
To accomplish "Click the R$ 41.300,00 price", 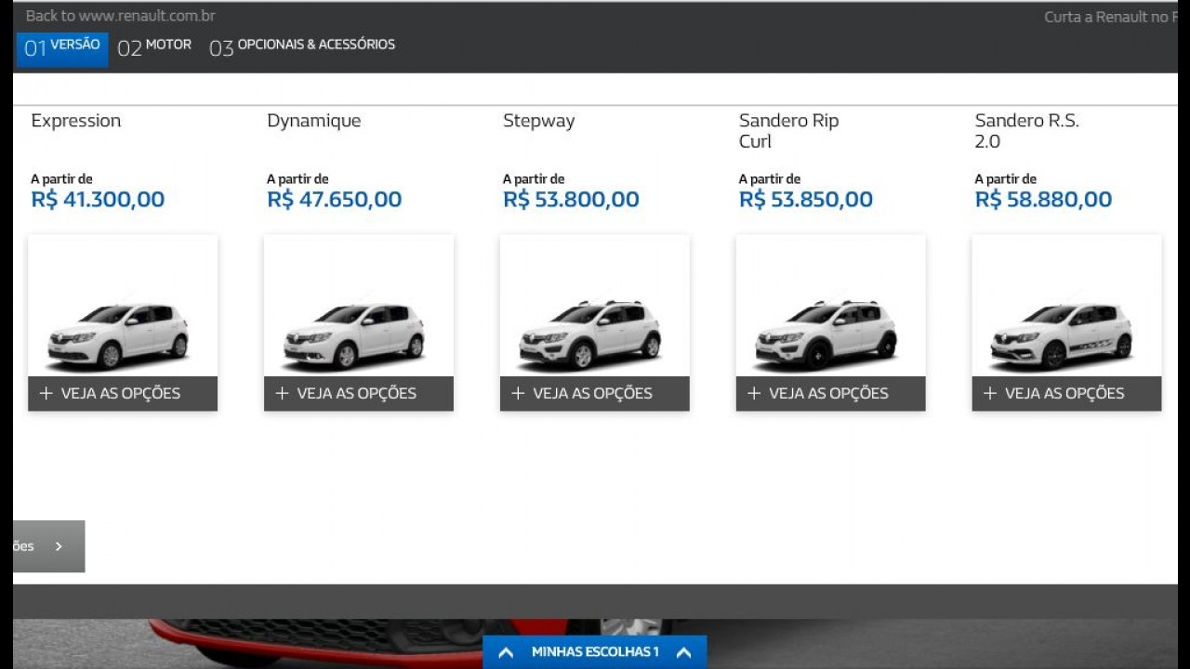I will click(98, 199).
